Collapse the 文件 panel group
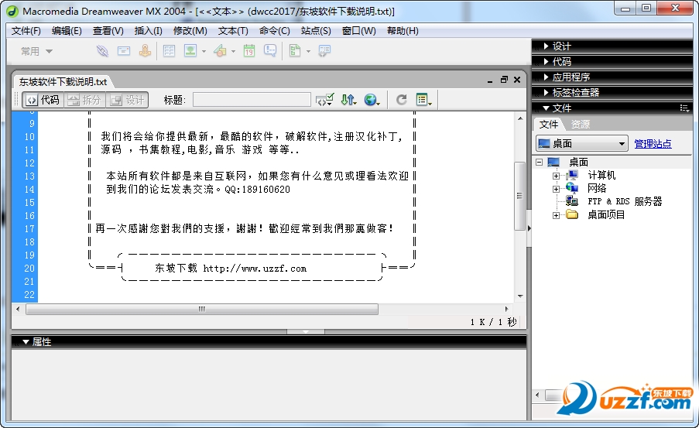 point(546,108)
